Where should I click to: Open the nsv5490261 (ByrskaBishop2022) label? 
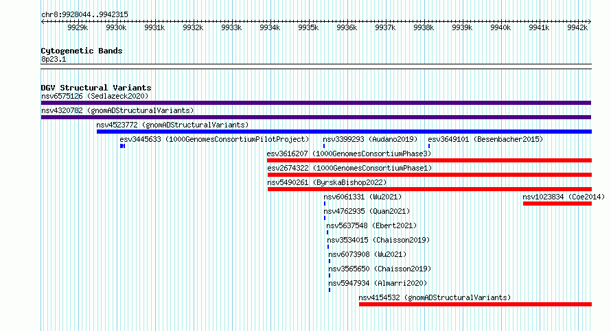pos(327,182)
